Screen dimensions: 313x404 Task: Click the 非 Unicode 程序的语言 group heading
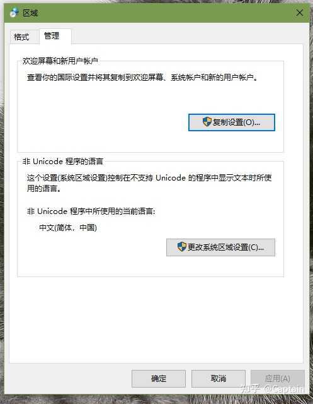point(63,162)
